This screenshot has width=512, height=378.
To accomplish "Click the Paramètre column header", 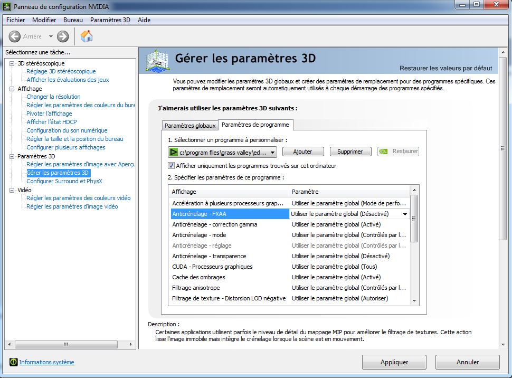I will point(349,192).
